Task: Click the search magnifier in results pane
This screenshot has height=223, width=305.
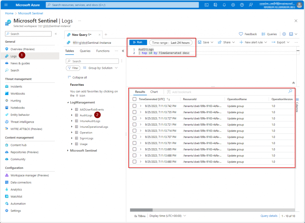Action: (x=290, y=91)
